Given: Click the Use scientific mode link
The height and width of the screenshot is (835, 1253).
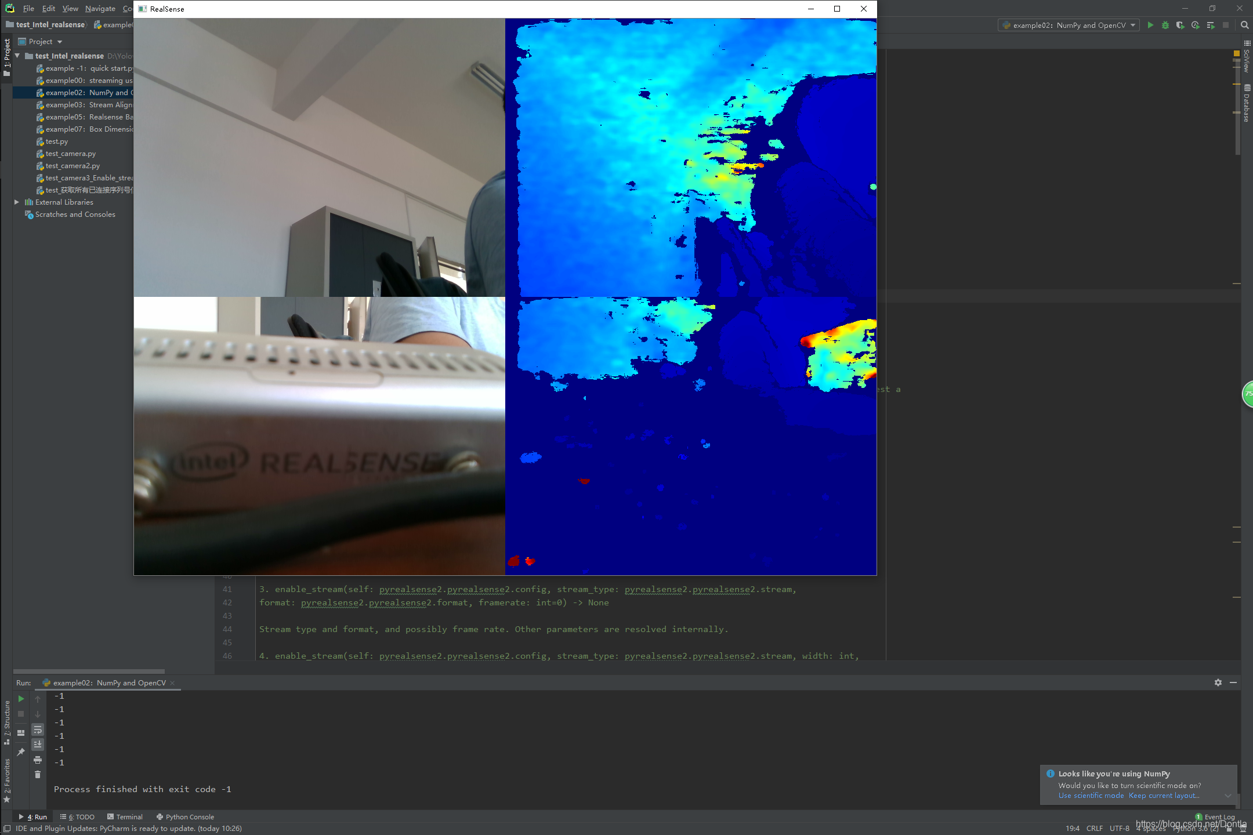Looking at the screenshot, I should tap(1091, 795).
